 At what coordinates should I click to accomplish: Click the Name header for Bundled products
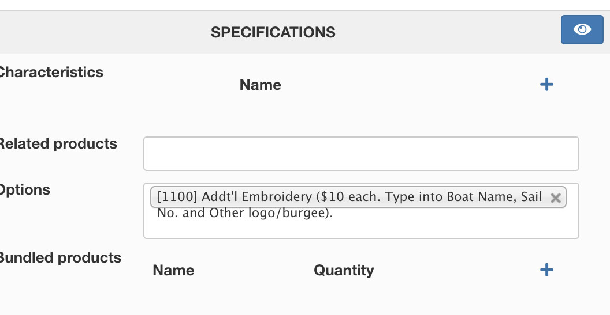173,271
